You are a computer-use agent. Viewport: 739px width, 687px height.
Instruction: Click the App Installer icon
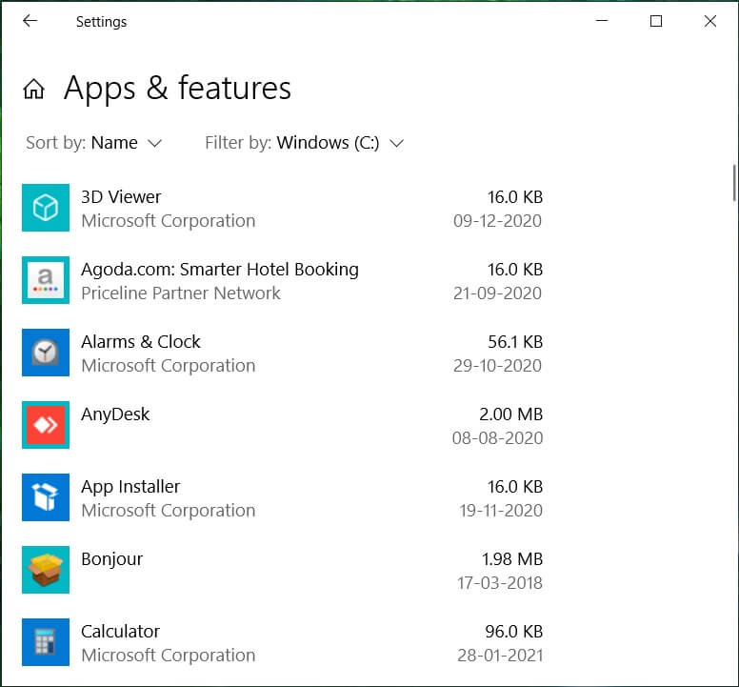click(x=46, y=497)
